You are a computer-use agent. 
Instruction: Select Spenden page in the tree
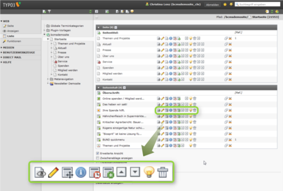click(x=63, y=66)
